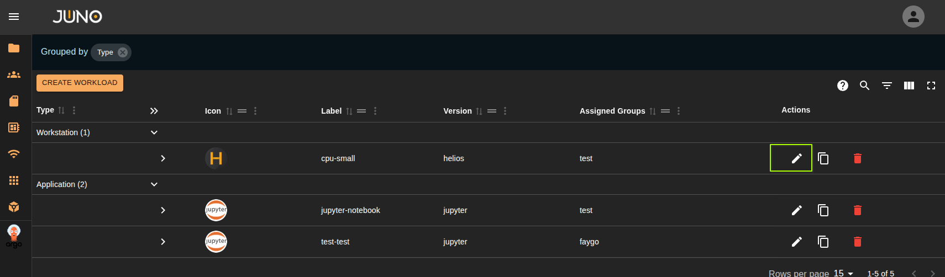
Task: Open the Argo icon in sidebar
Action: tap(14, 236)
